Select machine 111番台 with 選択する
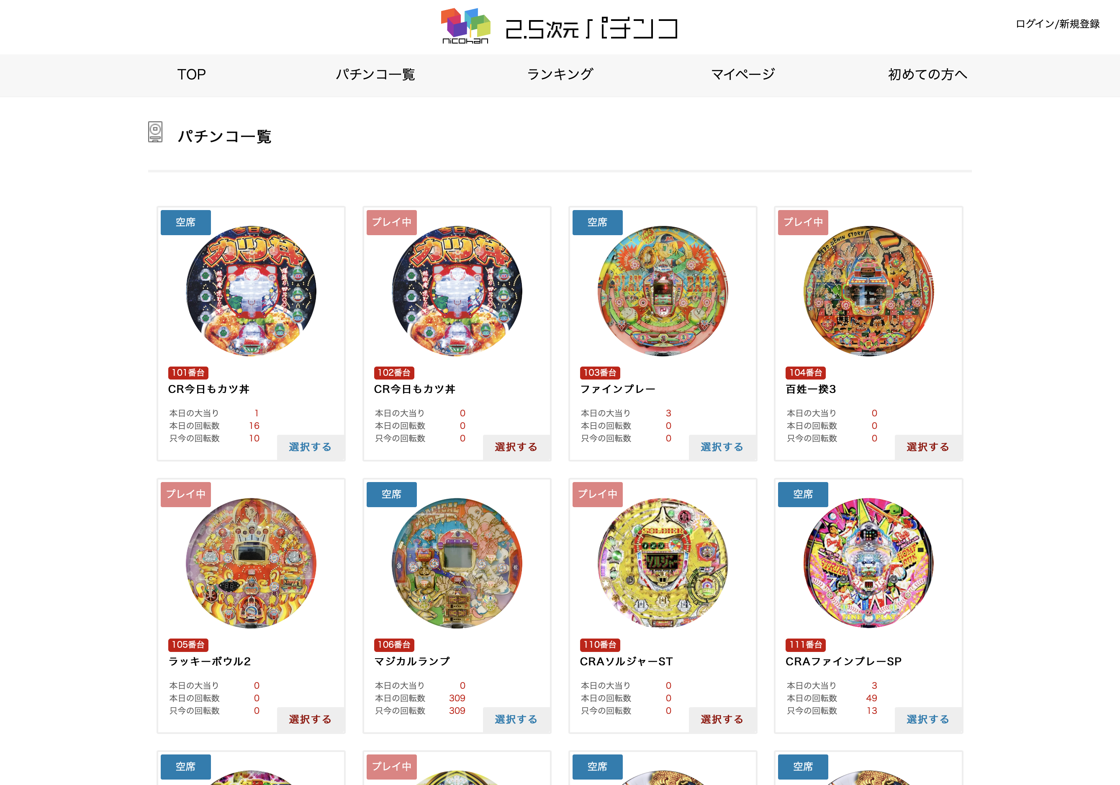 click(928, 719)
